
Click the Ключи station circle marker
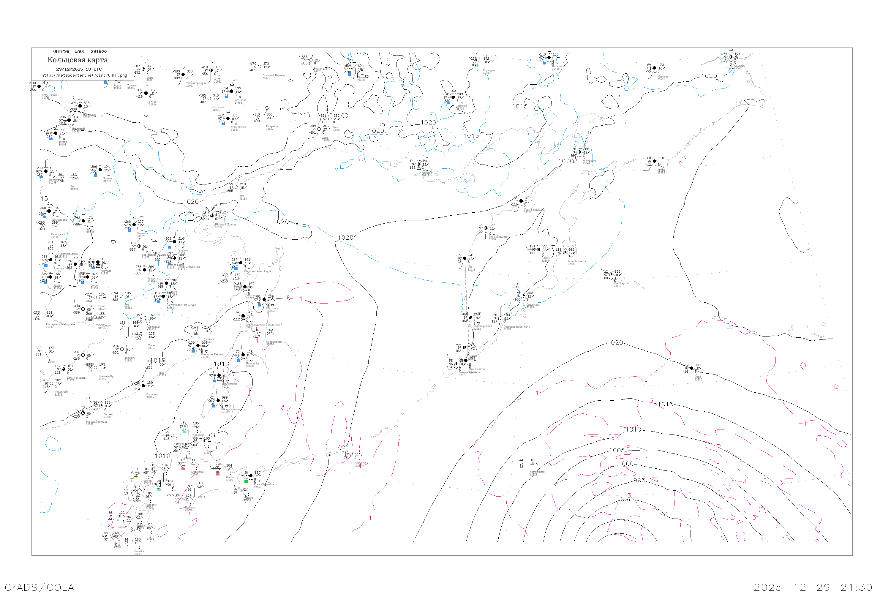[539, 249]
